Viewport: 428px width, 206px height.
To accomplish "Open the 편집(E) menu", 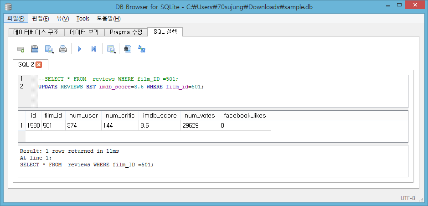I will (41, 19).
